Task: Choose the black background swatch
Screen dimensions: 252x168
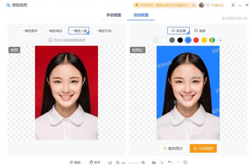Action: (180, 40)
